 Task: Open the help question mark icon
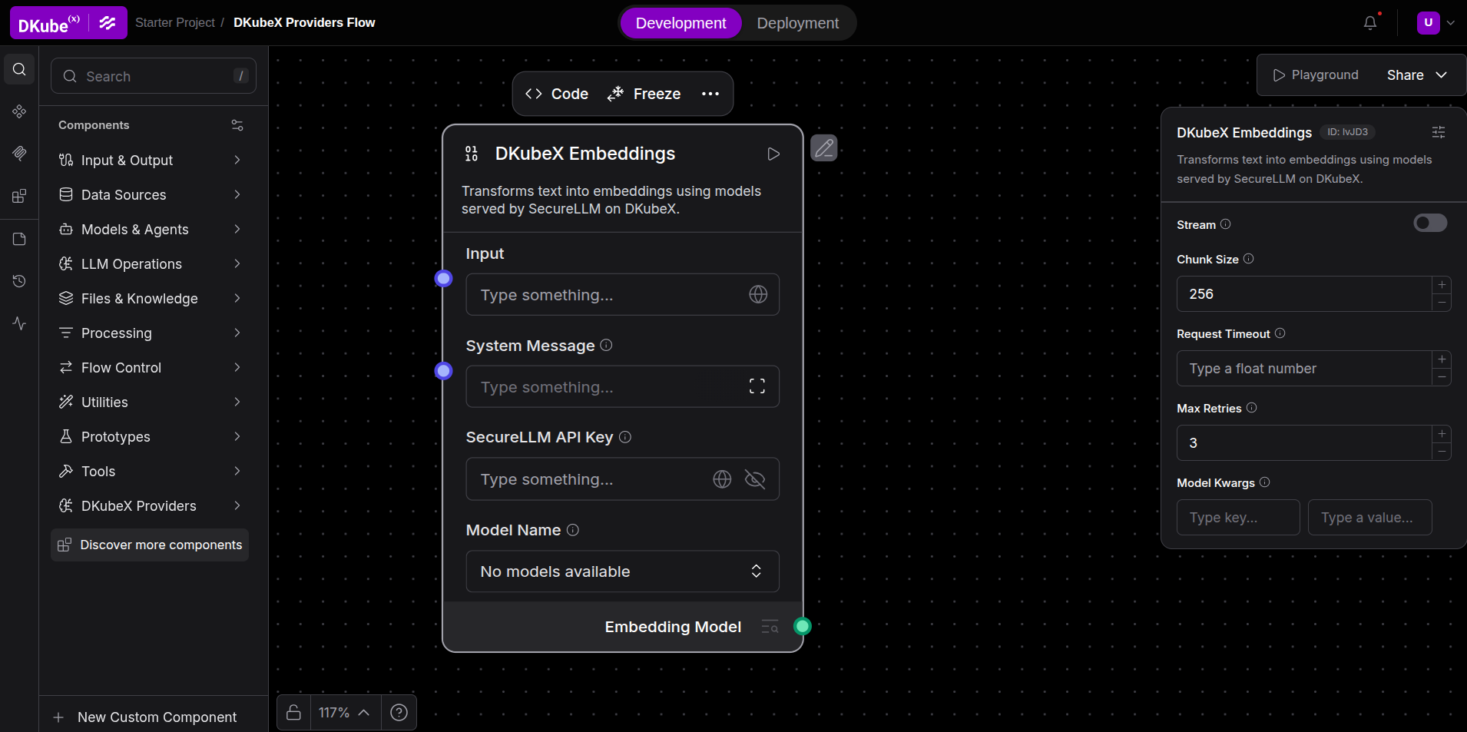point(399,713)
